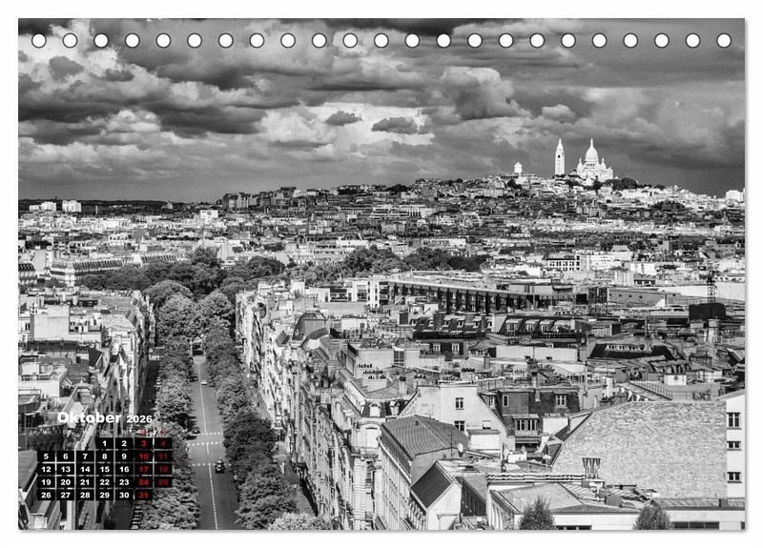Select date 30 in the calendar
This screenshot has width=763, height=548.
pyautogui.click(x=124, y=495)
